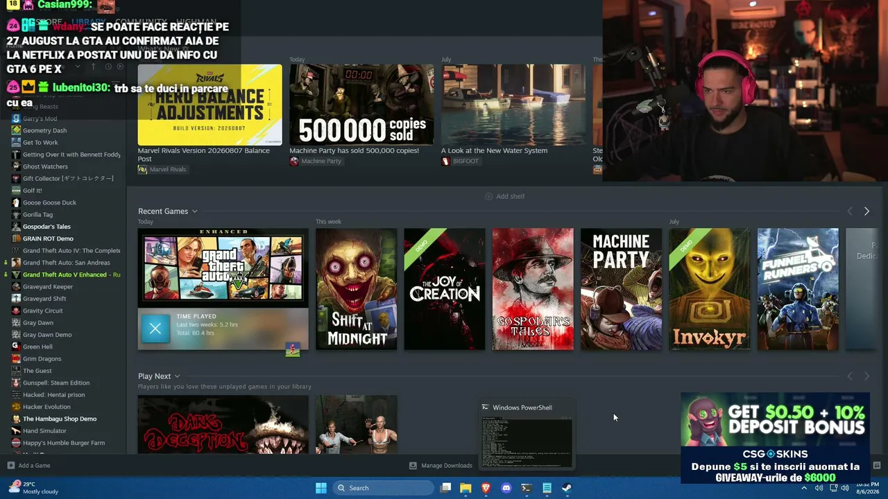Select Gray Dawn Demo in the library

point(47,335)
